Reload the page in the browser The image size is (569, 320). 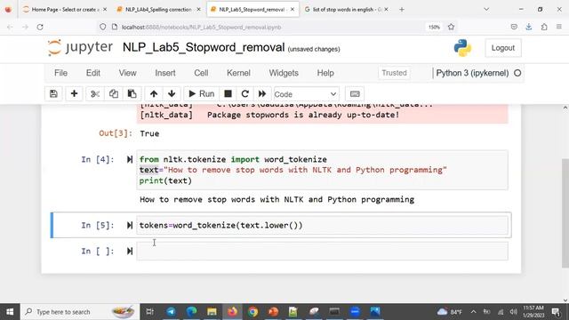click(40, 27)
